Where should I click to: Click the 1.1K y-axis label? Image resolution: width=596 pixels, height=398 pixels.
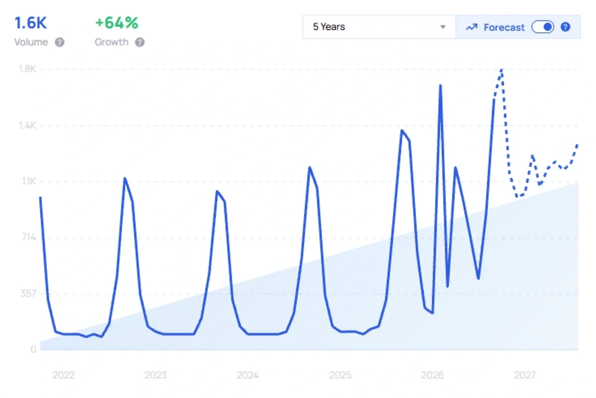click(28, 181)
